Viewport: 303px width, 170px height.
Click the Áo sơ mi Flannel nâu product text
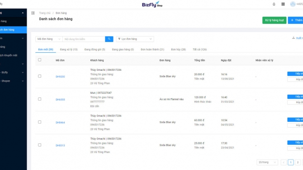171,99
